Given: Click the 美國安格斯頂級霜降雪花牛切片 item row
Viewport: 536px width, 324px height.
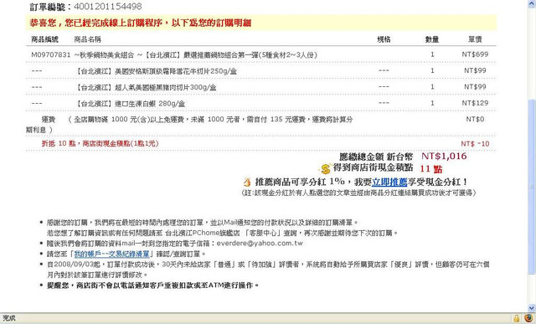Looking at the screenshot, I should (260, 71).
